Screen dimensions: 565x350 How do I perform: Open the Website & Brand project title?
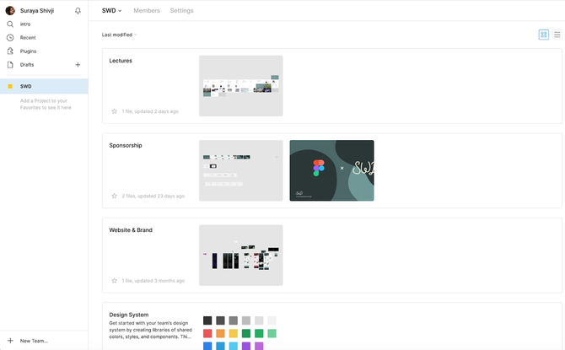coord(131,230)
